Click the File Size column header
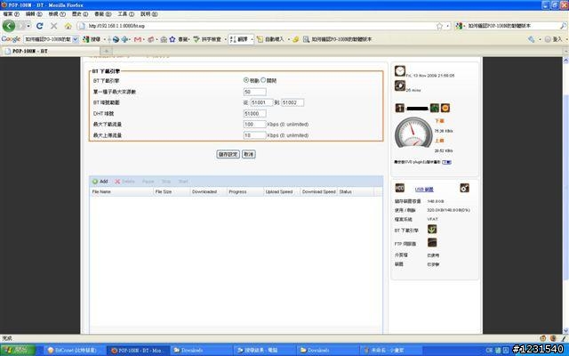Image resolution: width=569 pixels, height=356 pixels. coord(172,192)
